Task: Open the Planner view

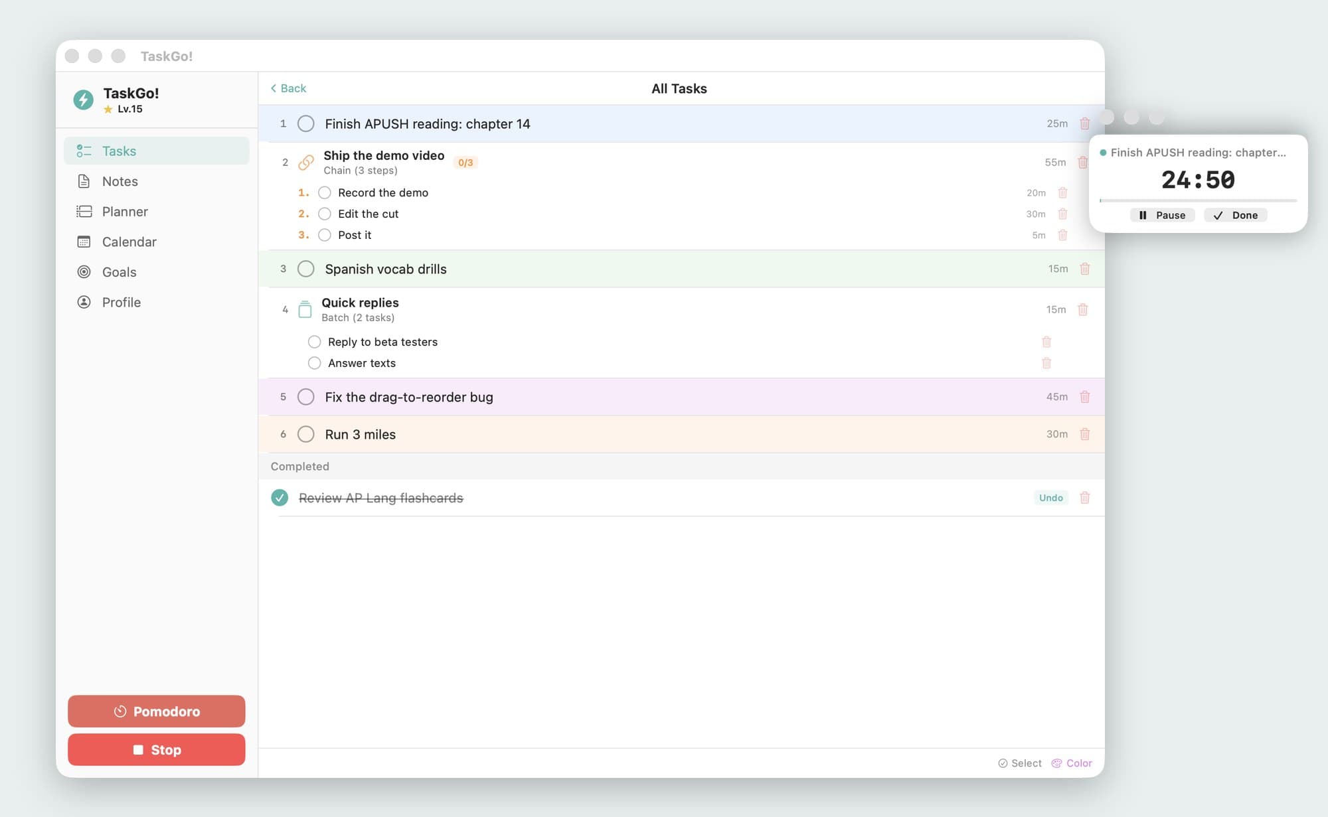Action: click(x=157, y=211)
